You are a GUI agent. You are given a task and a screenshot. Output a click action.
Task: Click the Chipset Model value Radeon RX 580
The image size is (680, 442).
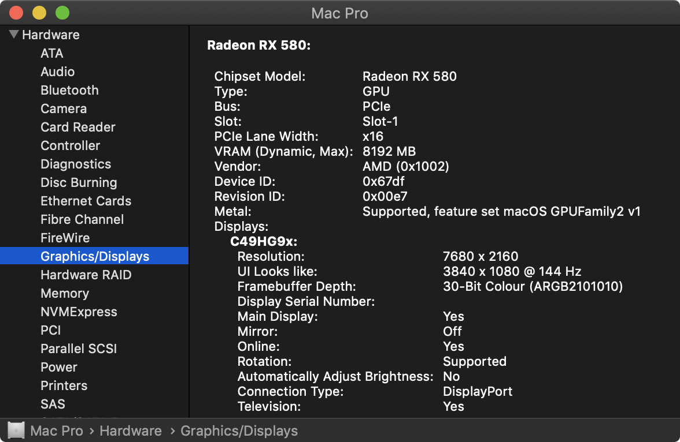tap(409, 76)
